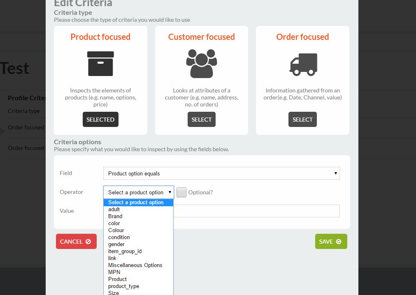Click the Order focused truck icon
Screen dimensions: 416x295
(303, 65)
